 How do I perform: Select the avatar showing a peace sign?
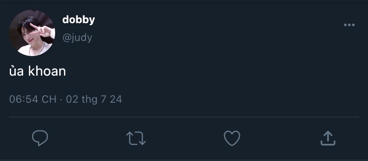(32, 33)
